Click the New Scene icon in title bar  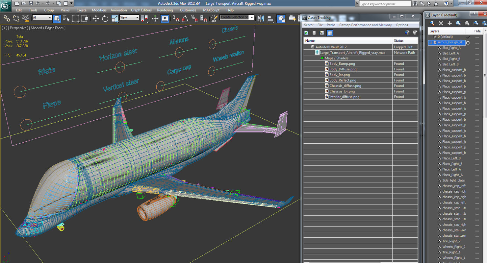tap(16, 3)
